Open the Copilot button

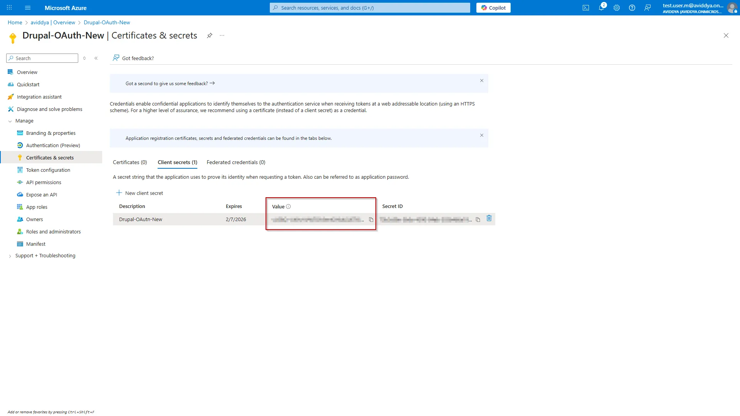[493, 8]
